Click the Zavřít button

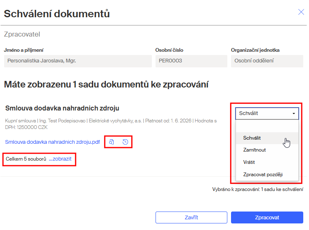pyautogui.click(x=191, y=218)
